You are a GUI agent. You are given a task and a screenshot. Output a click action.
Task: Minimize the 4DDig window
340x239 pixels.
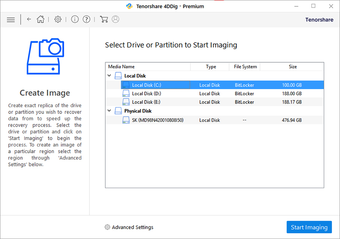pyautogui.click(x=296, y=6)
